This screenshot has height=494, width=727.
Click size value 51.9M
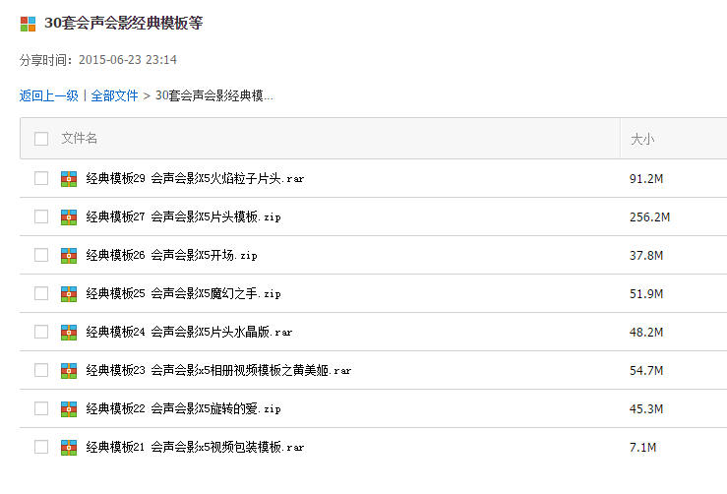click(646, 294)
